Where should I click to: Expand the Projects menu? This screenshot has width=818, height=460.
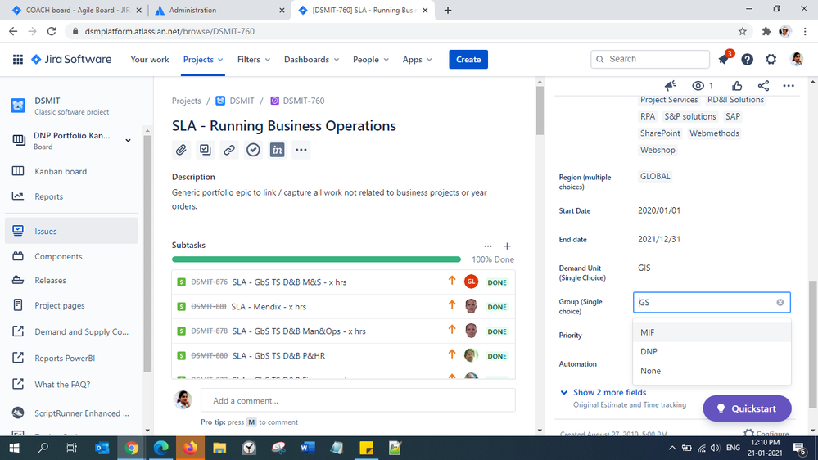point(203,60)
